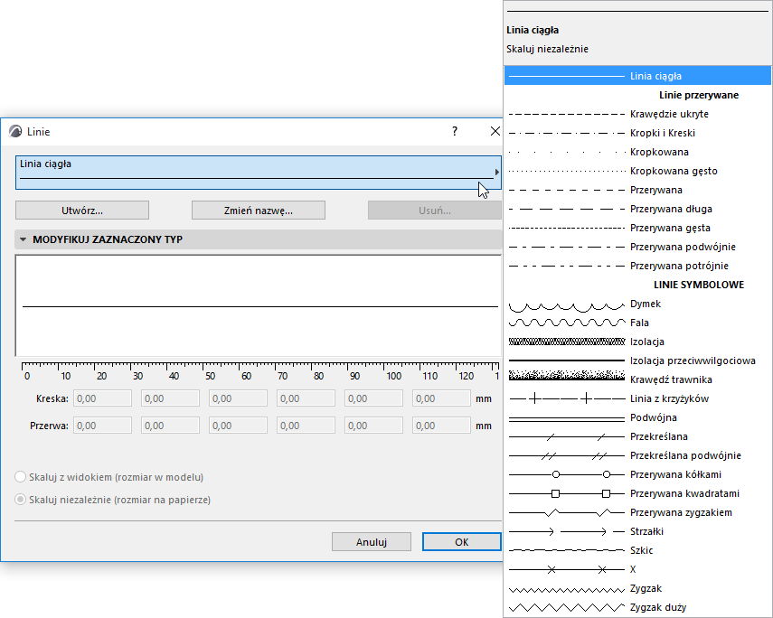
Task: Select the X marked line
Action: click(x=637, y=569)
